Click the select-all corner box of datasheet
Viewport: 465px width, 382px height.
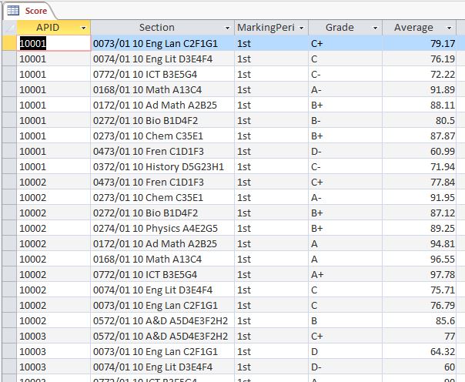9,28
